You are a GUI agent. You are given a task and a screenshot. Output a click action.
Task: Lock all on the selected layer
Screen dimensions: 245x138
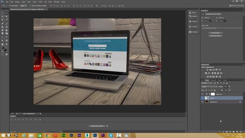pyautogui.click(x=214, y=90)
